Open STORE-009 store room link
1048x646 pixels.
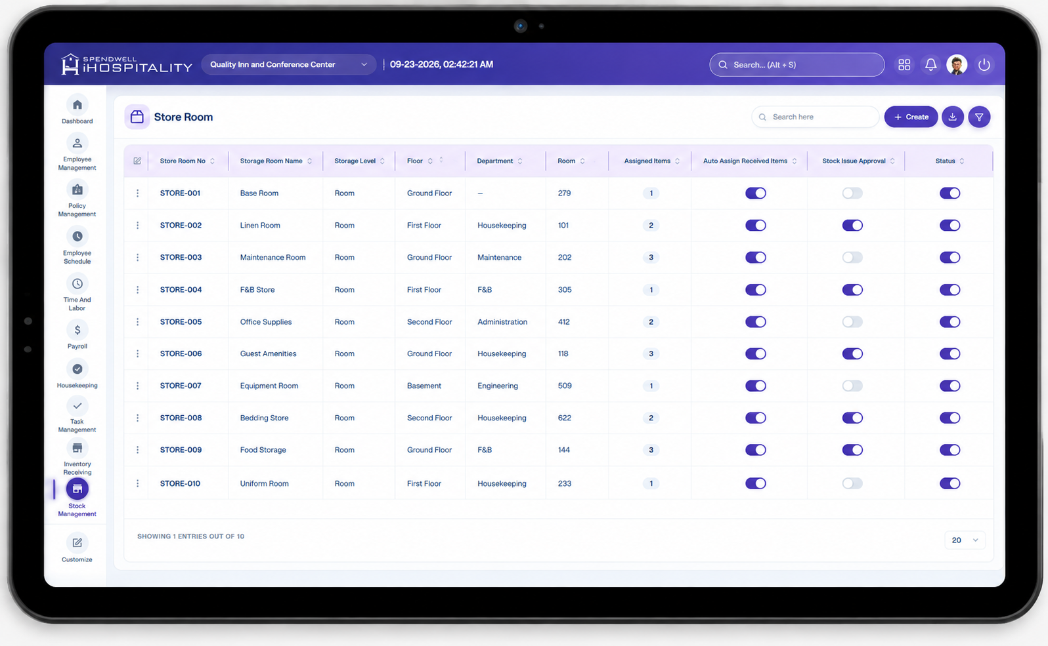[181, 451]
